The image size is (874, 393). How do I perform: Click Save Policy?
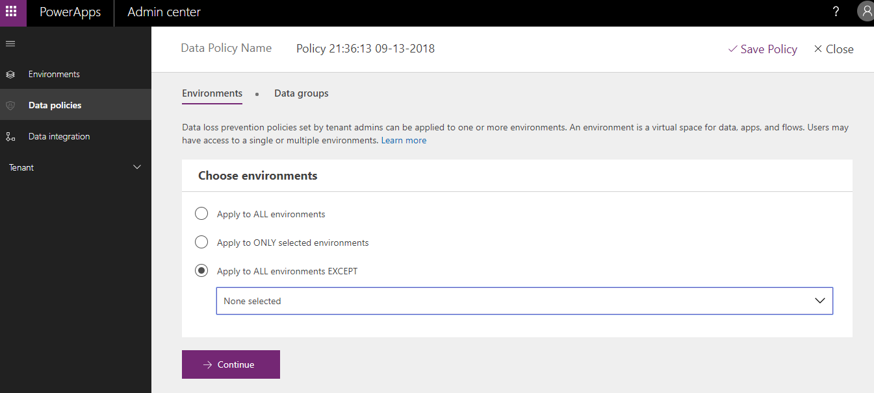[762, 49]
